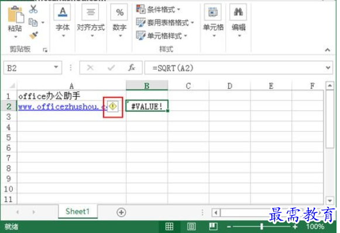The image size is (340, 233).
Task: Click the Paste clipboard icon
Action: (16, 14)
